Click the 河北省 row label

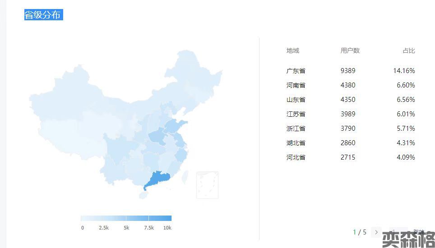point(296,157)
